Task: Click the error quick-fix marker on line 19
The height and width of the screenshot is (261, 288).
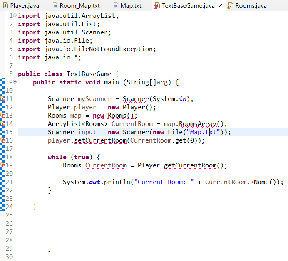Action: tap(3, 165)
